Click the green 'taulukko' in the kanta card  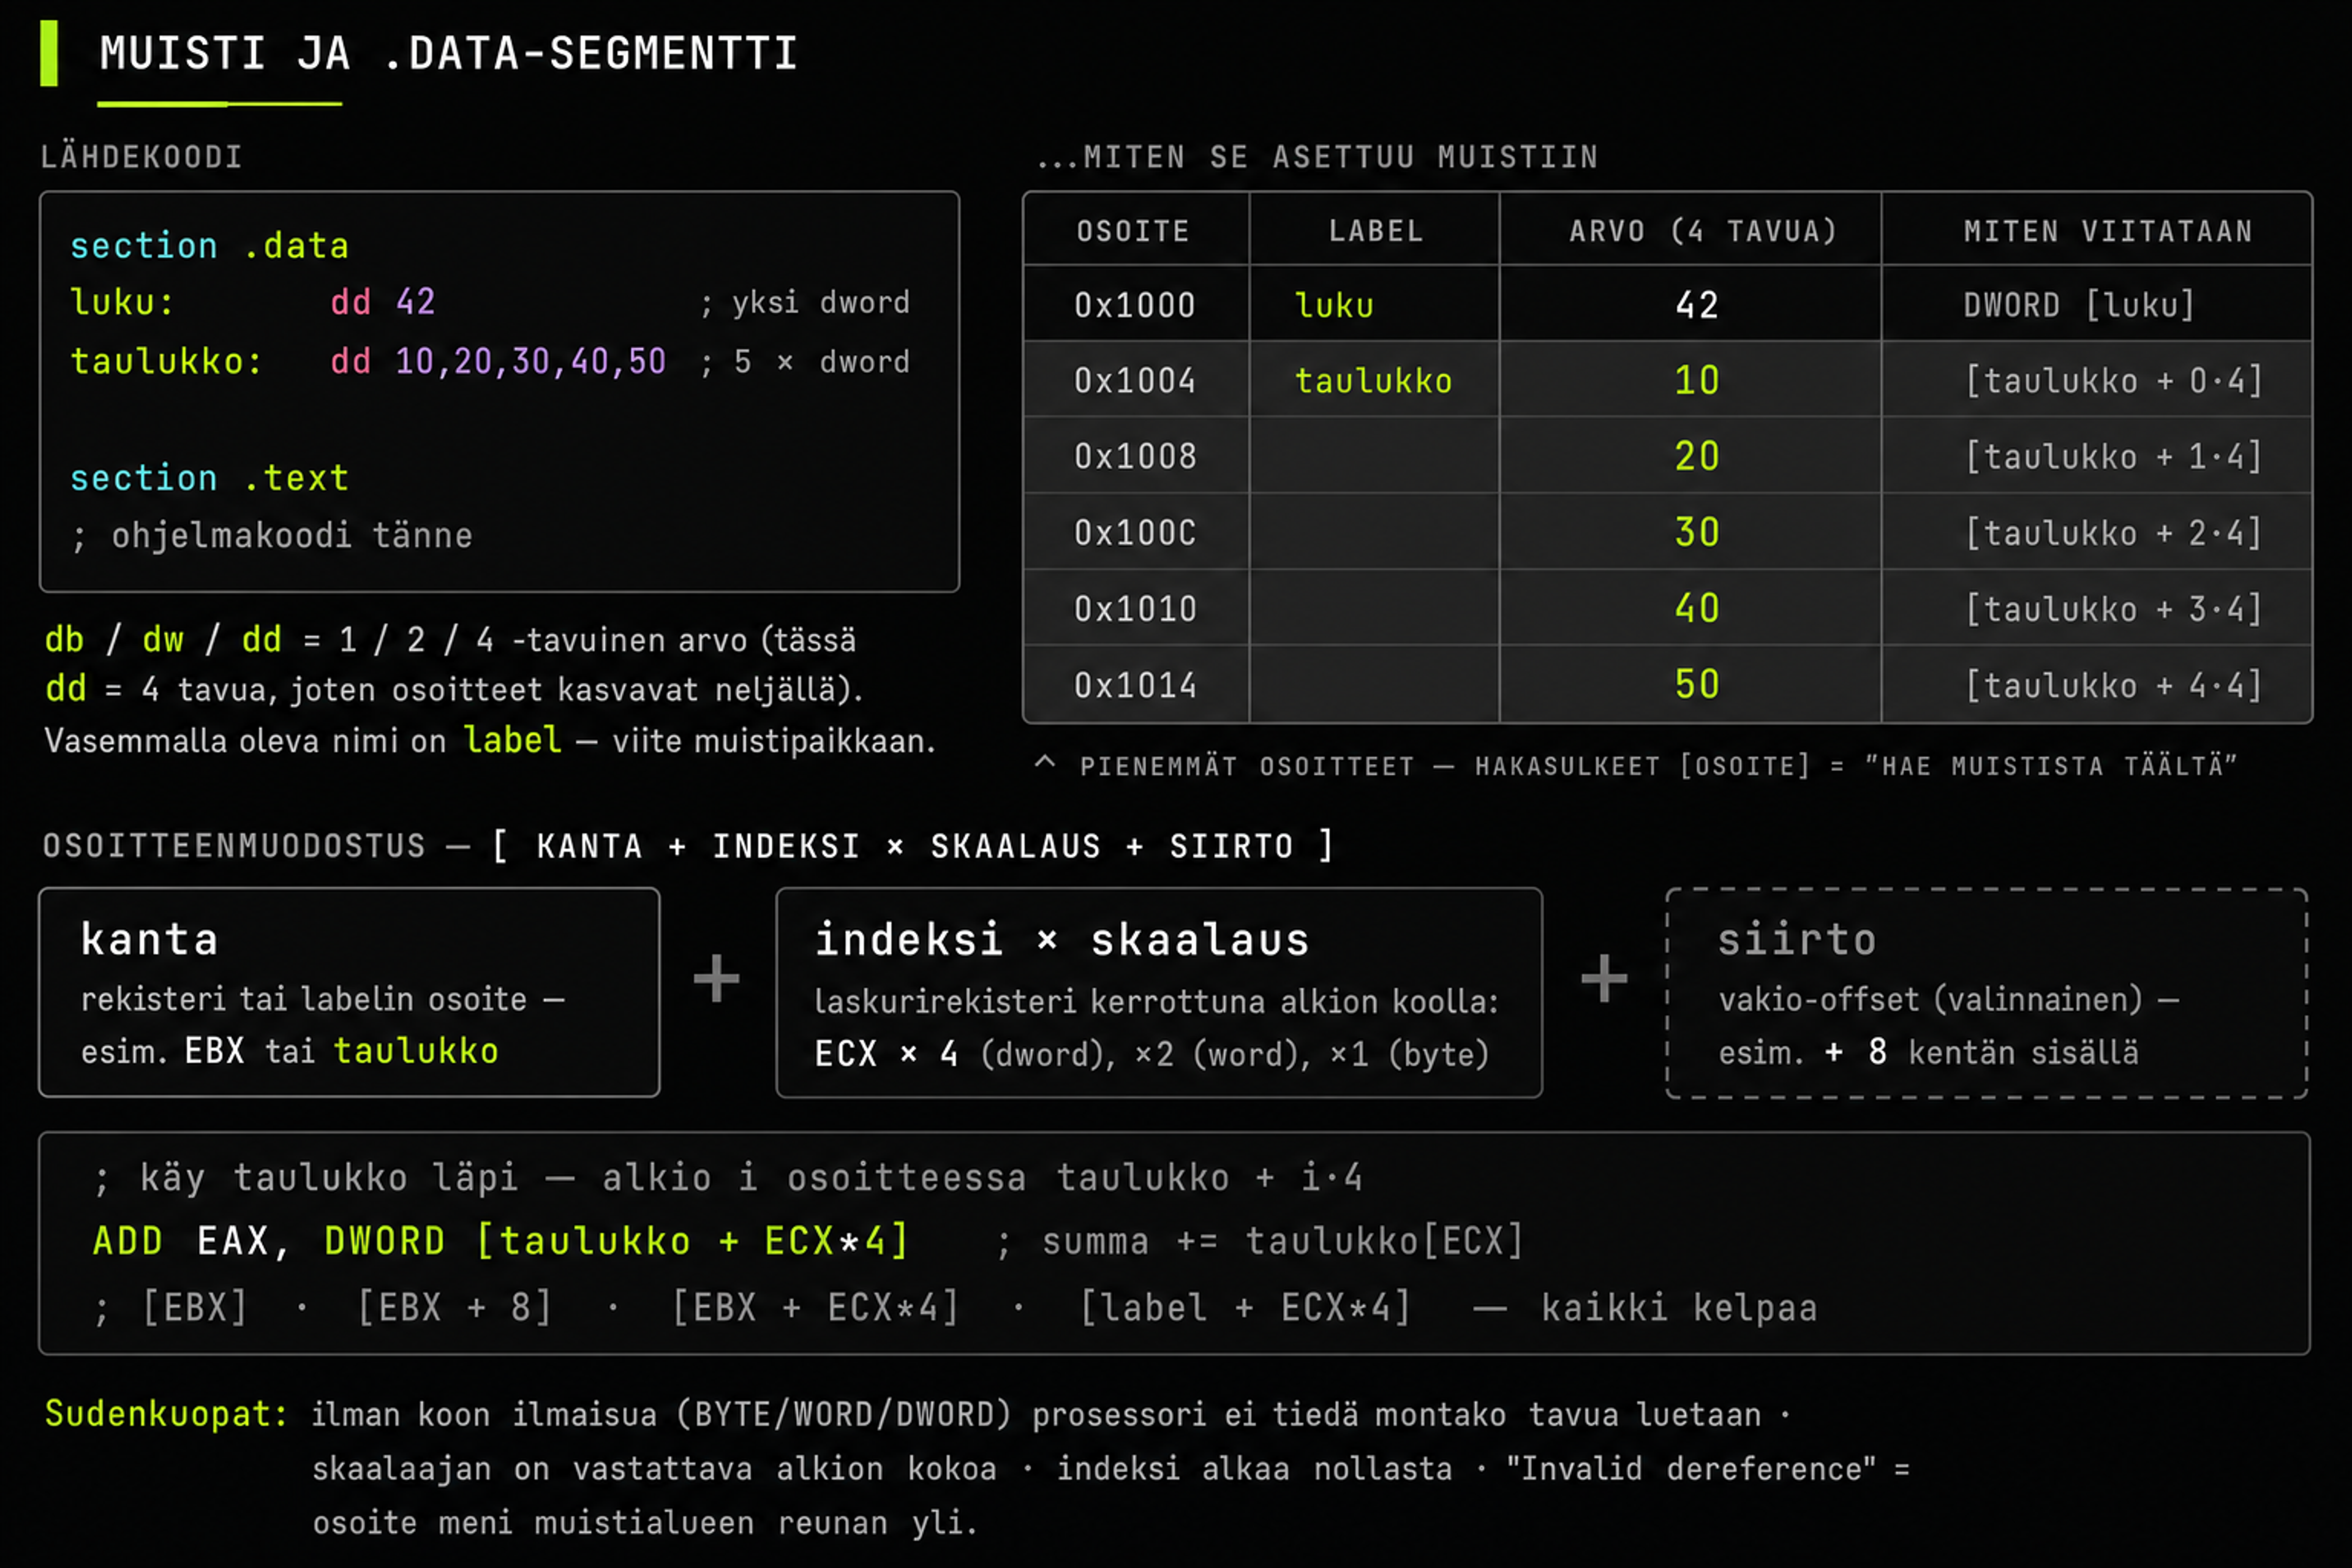coord(415,1051)
